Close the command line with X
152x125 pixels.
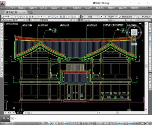coord(4,118)
